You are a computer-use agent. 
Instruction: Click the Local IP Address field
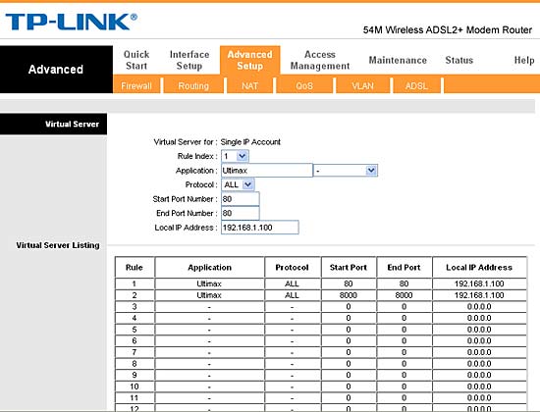tap(259, 228)
